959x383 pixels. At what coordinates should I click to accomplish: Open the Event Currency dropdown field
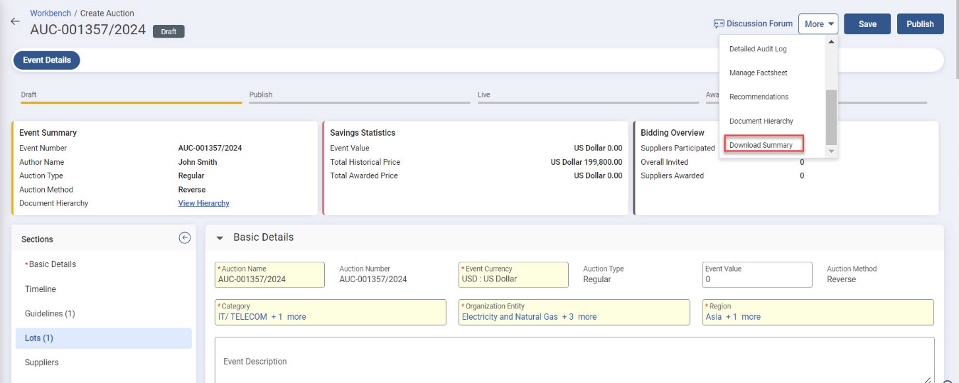point(513,279)
